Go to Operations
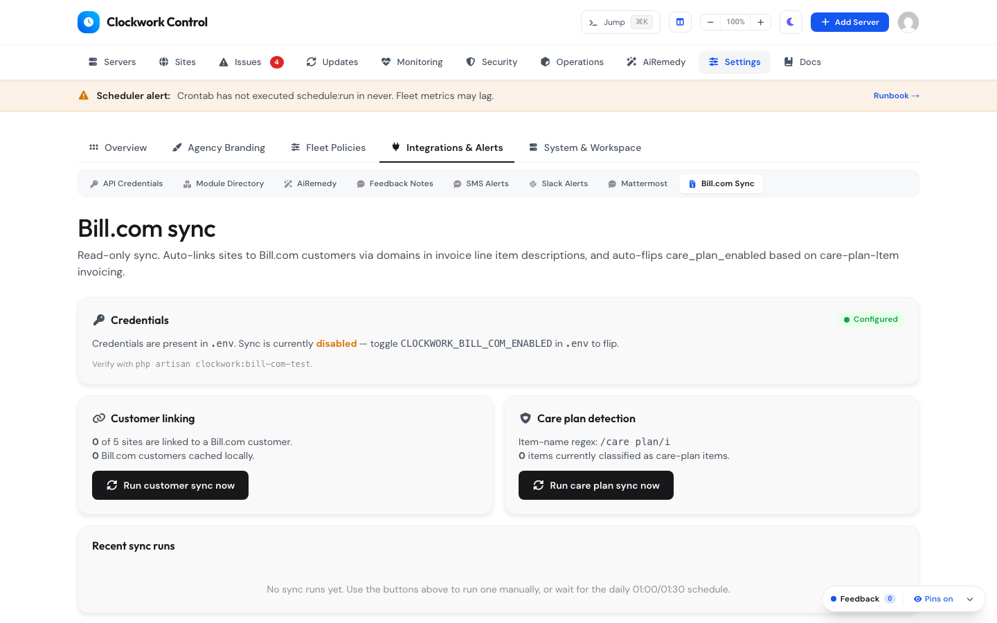 572,62
